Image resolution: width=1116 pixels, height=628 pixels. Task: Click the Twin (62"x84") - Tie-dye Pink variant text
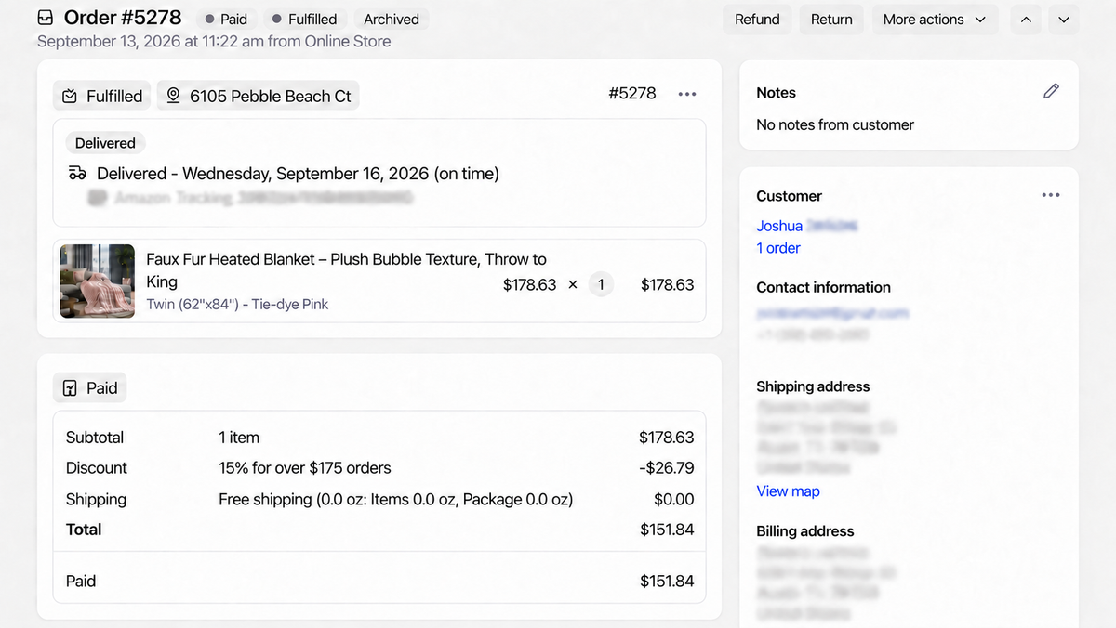pyautogui.click(x=237, y=304)
